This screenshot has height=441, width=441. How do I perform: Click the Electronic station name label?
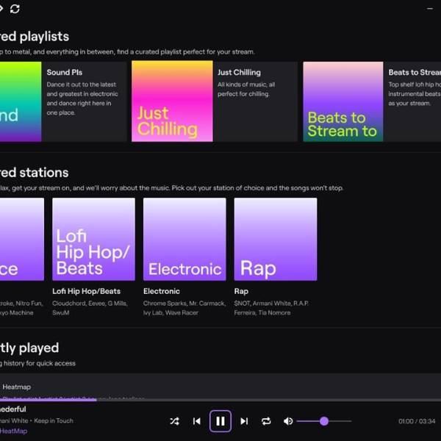click(x=162, y=292)
